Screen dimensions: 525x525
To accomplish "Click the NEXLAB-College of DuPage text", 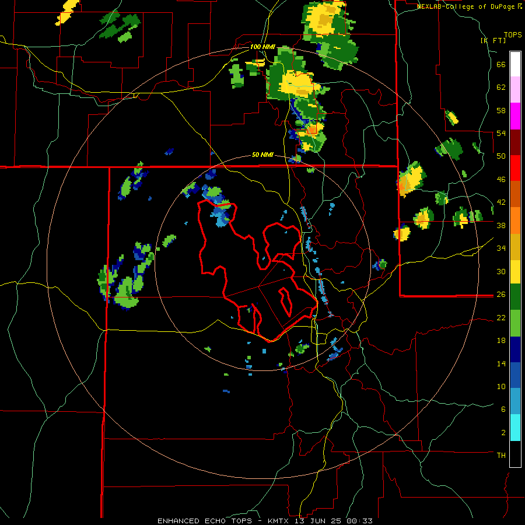I will click(466, 6).
